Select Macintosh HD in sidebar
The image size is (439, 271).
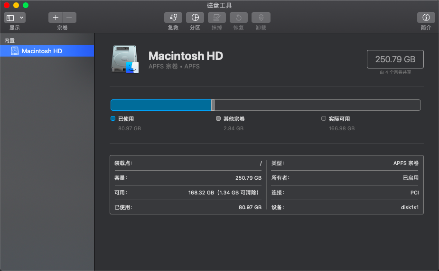point(47,51)
